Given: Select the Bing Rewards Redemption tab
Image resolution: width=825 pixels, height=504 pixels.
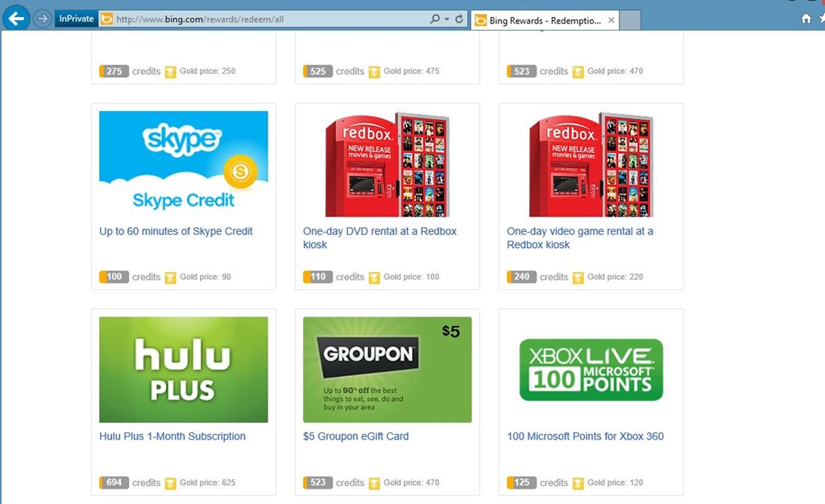Looking at the screenshot, I should tap(539, 20).
